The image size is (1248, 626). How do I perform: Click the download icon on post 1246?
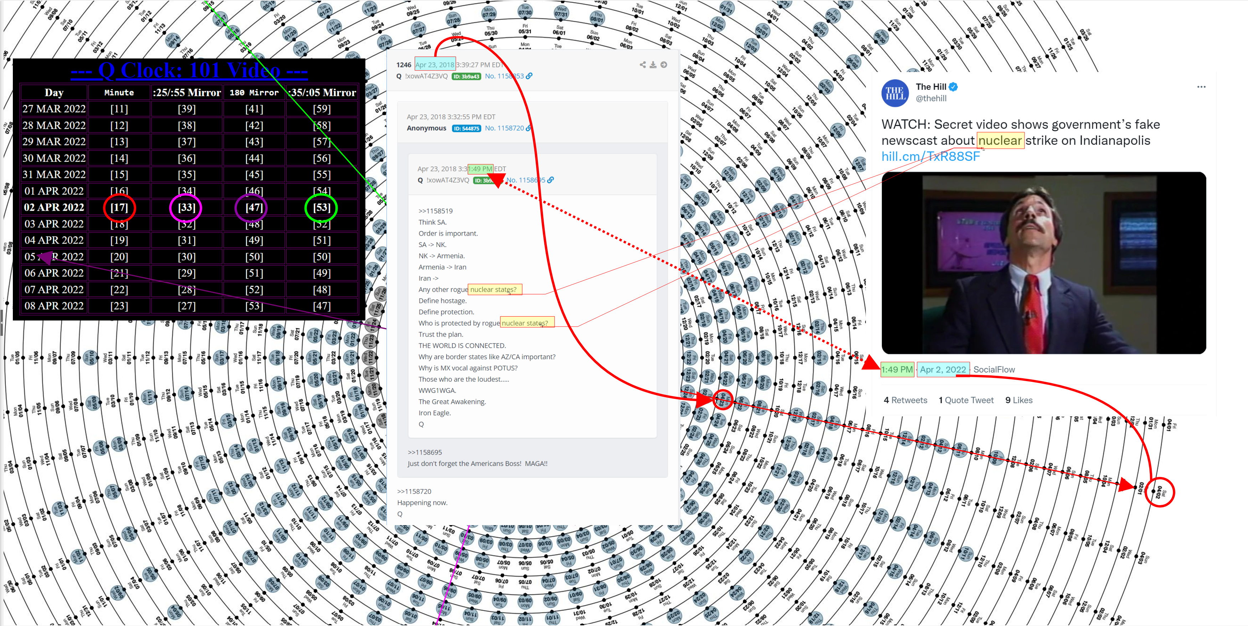(x=653, y=65)
